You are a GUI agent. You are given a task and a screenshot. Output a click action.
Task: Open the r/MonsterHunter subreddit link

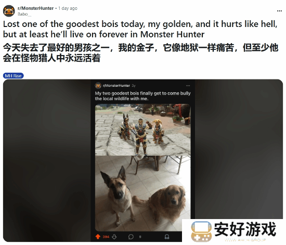35,8
